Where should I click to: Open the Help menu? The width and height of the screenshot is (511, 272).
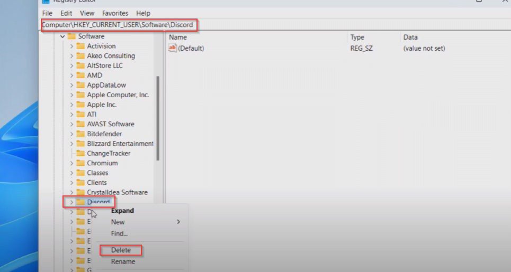[143, 13]
